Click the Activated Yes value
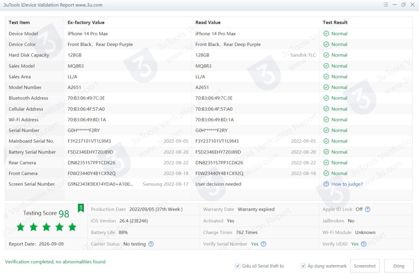This screenshot has width=419, height=277. (230, 221)
